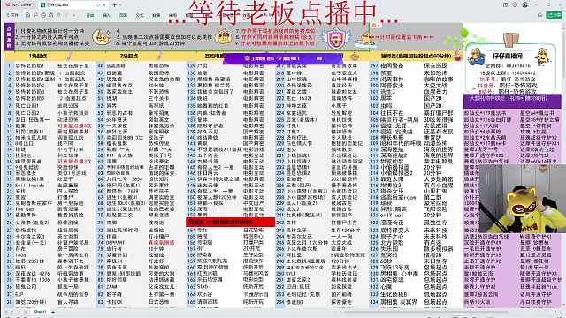Switch to the 开始 ribbon tab

pyautogui.click(x=90, y=16)
